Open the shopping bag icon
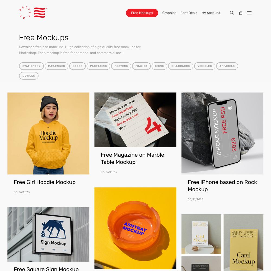271x271 pixels. (x=241, y=13)
